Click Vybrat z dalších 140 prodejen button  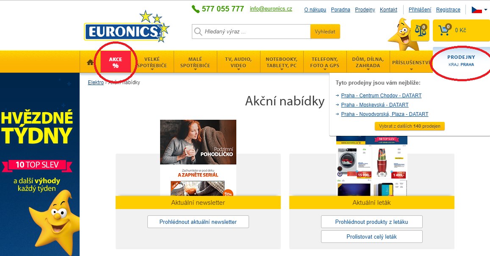click(410, 126)
